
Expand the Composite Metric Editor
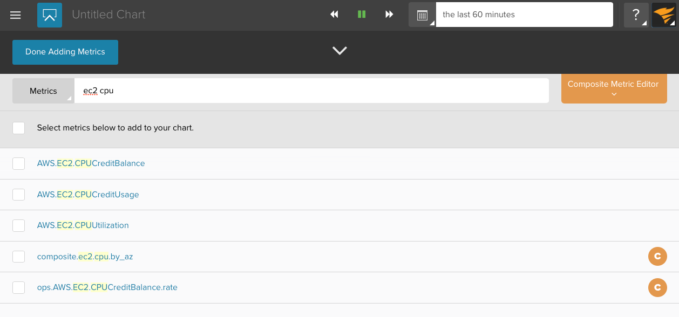(614, 88)
